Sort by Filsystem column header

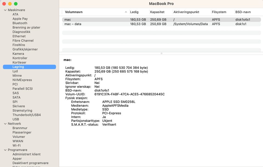(x=219, y=12)
